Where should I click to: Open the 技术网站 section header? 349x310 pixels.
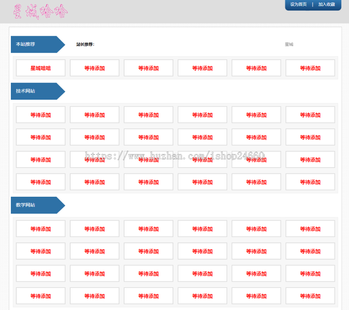pyautogui.click(x=38, y=91)
